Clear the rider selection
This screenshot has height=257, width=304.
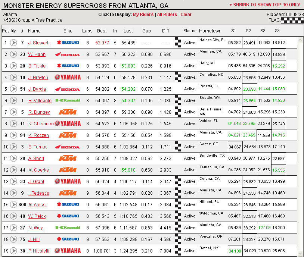click(186, 15)
